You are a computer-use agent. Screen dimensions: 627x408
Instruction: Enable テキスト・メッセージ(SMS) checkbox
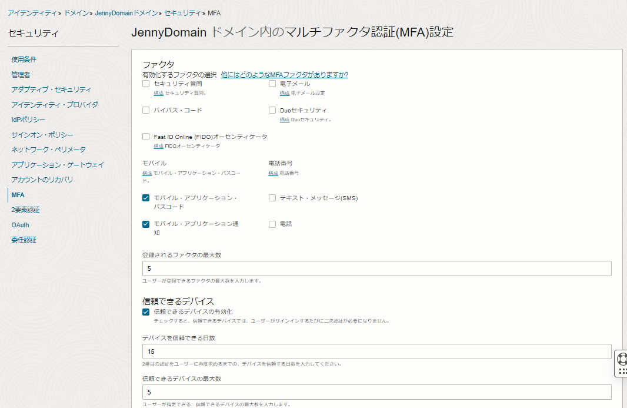[272, 198]
